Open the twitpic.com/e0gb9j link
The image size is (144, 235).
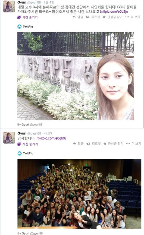pyautogui.click(x=51, y=138)
